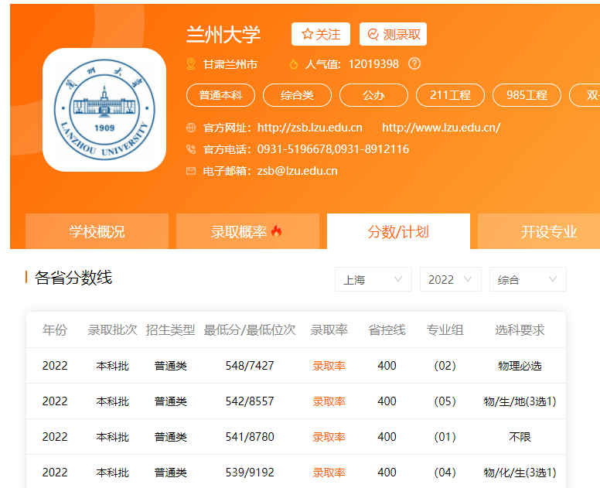This screenshot has height=488, width=600.
Task: Click the 关注 follow button
Action: tap(321, 34)
